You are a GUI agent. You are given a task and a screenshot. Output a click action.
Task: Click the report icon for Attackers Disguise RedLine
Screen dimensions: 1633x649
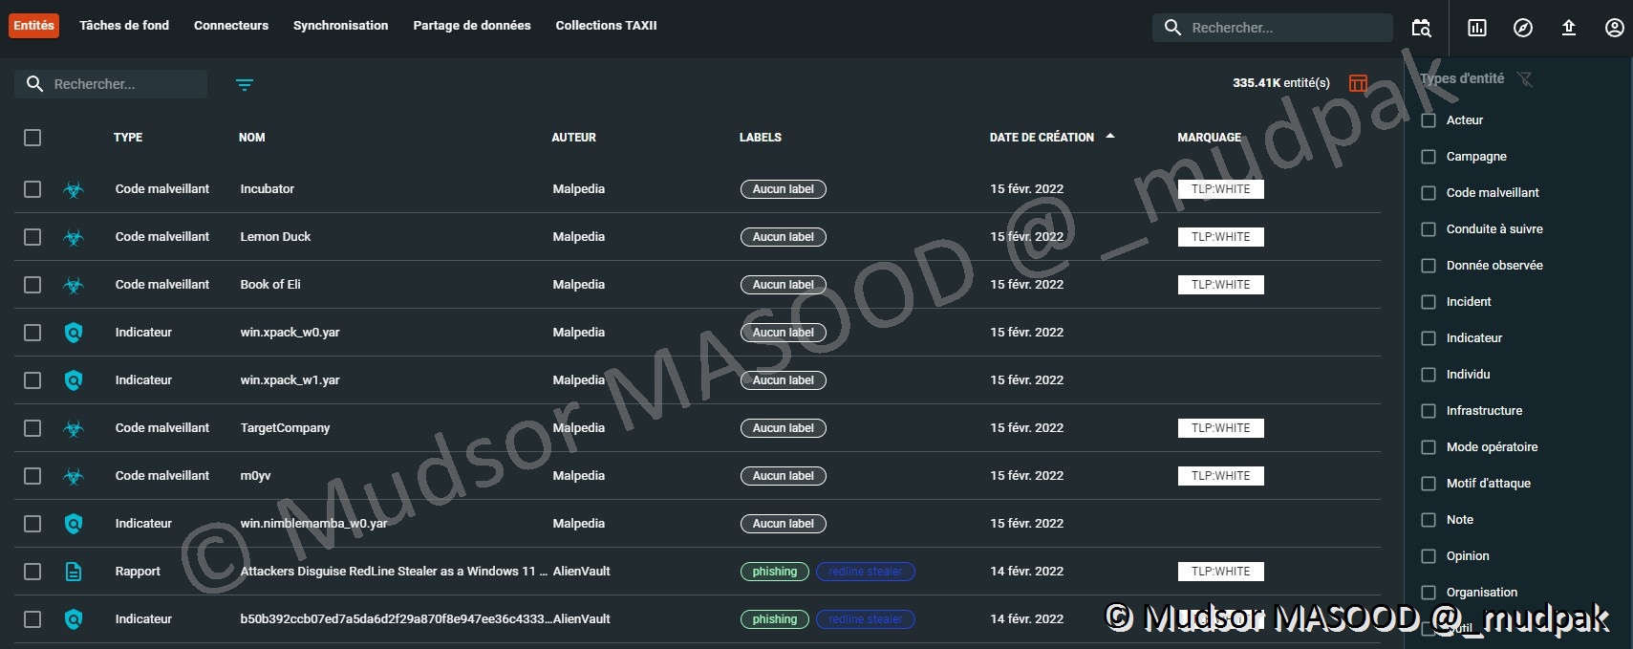point(74,572)
